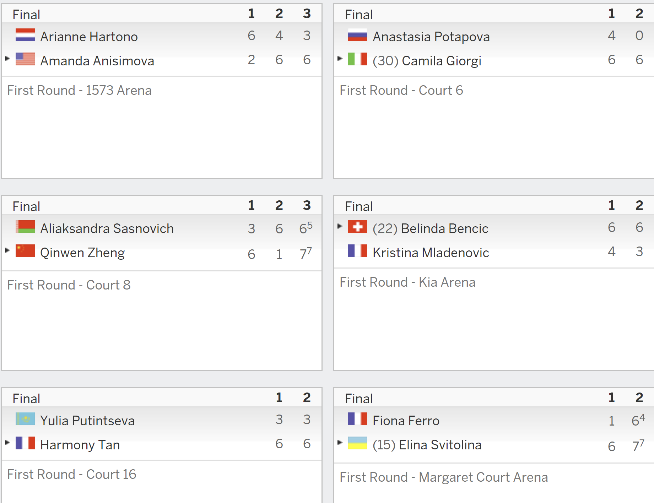This screenshot has width=654, height=503.
Task: Click the Swiss flag next to Belinda Bencic
Action: (358, 227)
